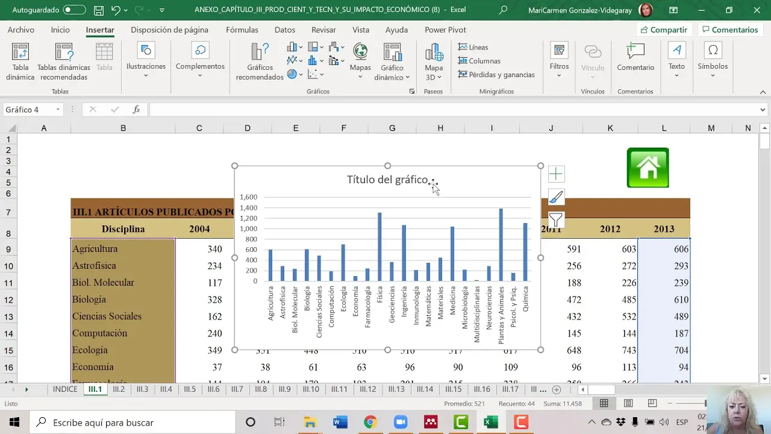Switch to Normal view in status bar
The width and height of the screenshot is (771, 434).
pos(604,403)
